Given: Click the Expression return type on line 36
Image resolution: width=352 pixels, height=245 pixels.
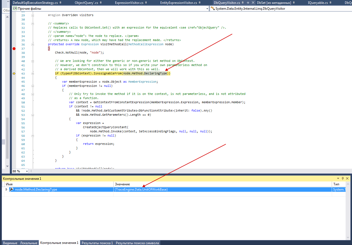Looking at the screenshot, I should [x=90, y=44].
